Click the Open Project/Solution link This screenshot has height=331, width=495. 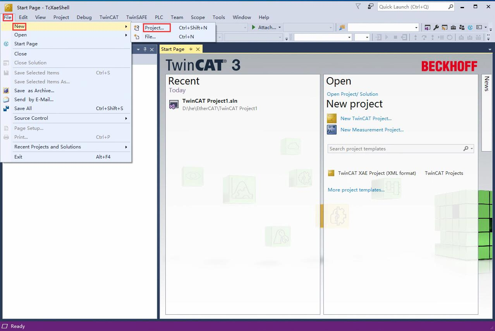tap(352, 94)
